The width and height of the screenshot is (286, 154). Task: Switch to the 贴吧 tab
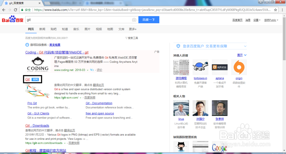pos(53,29)
